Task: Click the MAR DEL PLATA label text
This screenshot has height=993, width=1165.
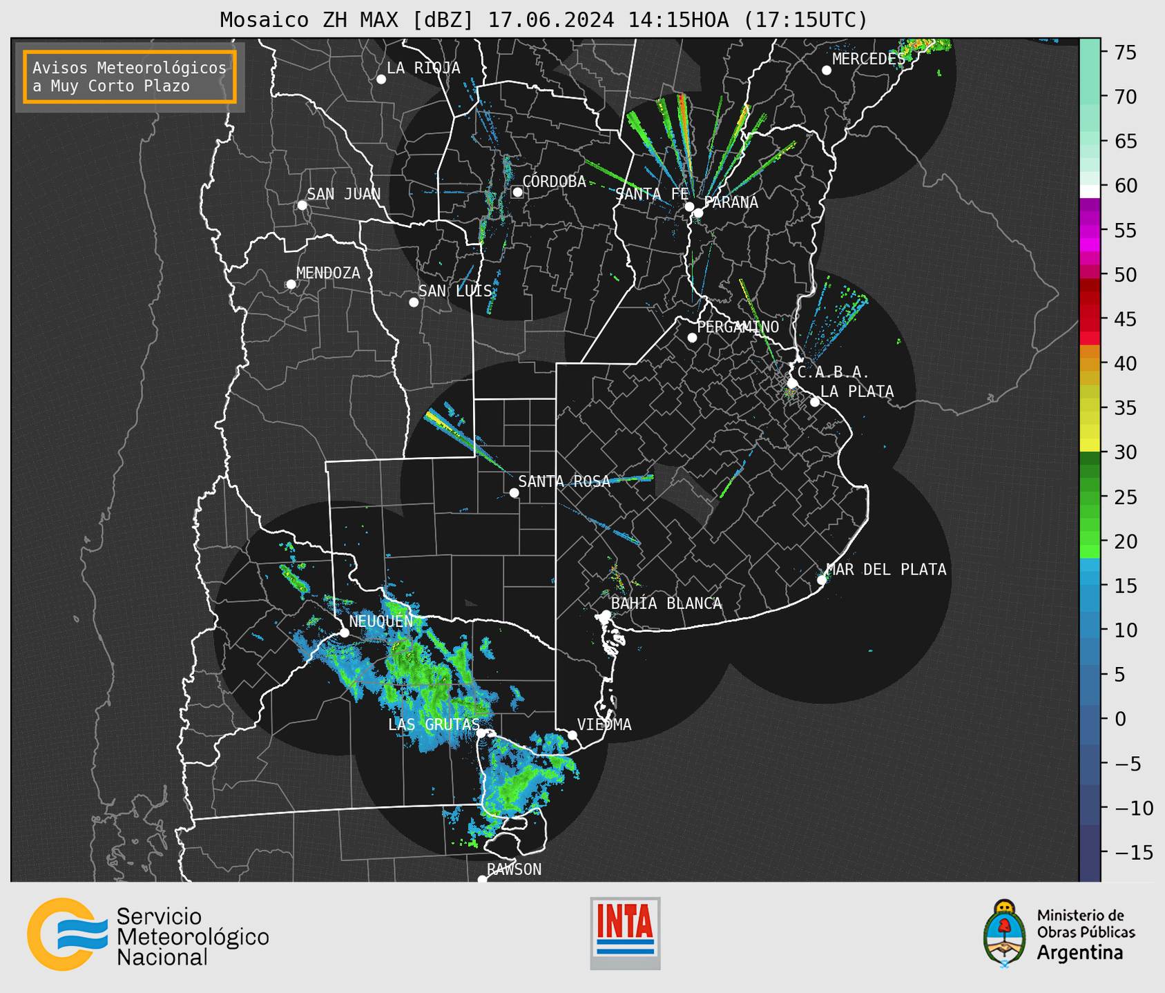Action: click(886, 570)
